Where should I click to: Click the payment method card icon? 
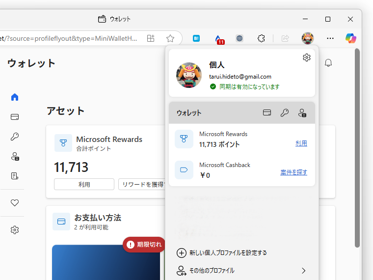click(x=61, y=222)
